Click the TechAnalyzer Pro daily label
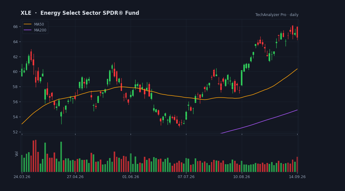The height and width of the screenshot is (191, 345). (x=277, y=15)
